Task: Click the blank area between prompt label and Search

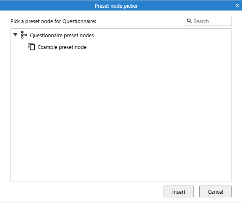Action: coord(141,21)
